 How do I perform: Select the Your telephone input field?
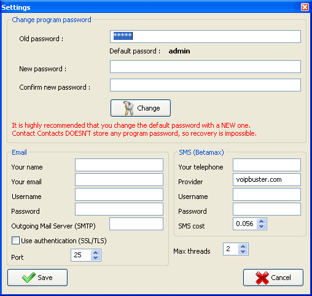point(267,165)
